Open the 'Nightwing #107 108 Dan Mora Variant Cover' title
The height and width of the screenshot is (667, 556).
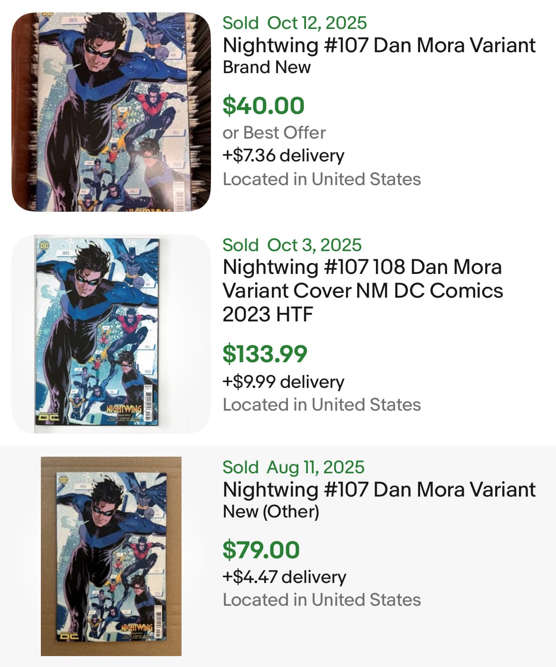(x=363, y=290)
